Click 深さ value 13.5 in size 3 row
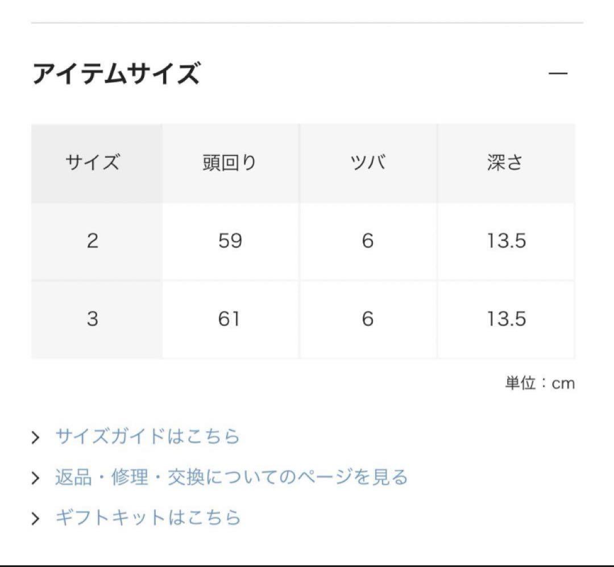 [505, 319]
